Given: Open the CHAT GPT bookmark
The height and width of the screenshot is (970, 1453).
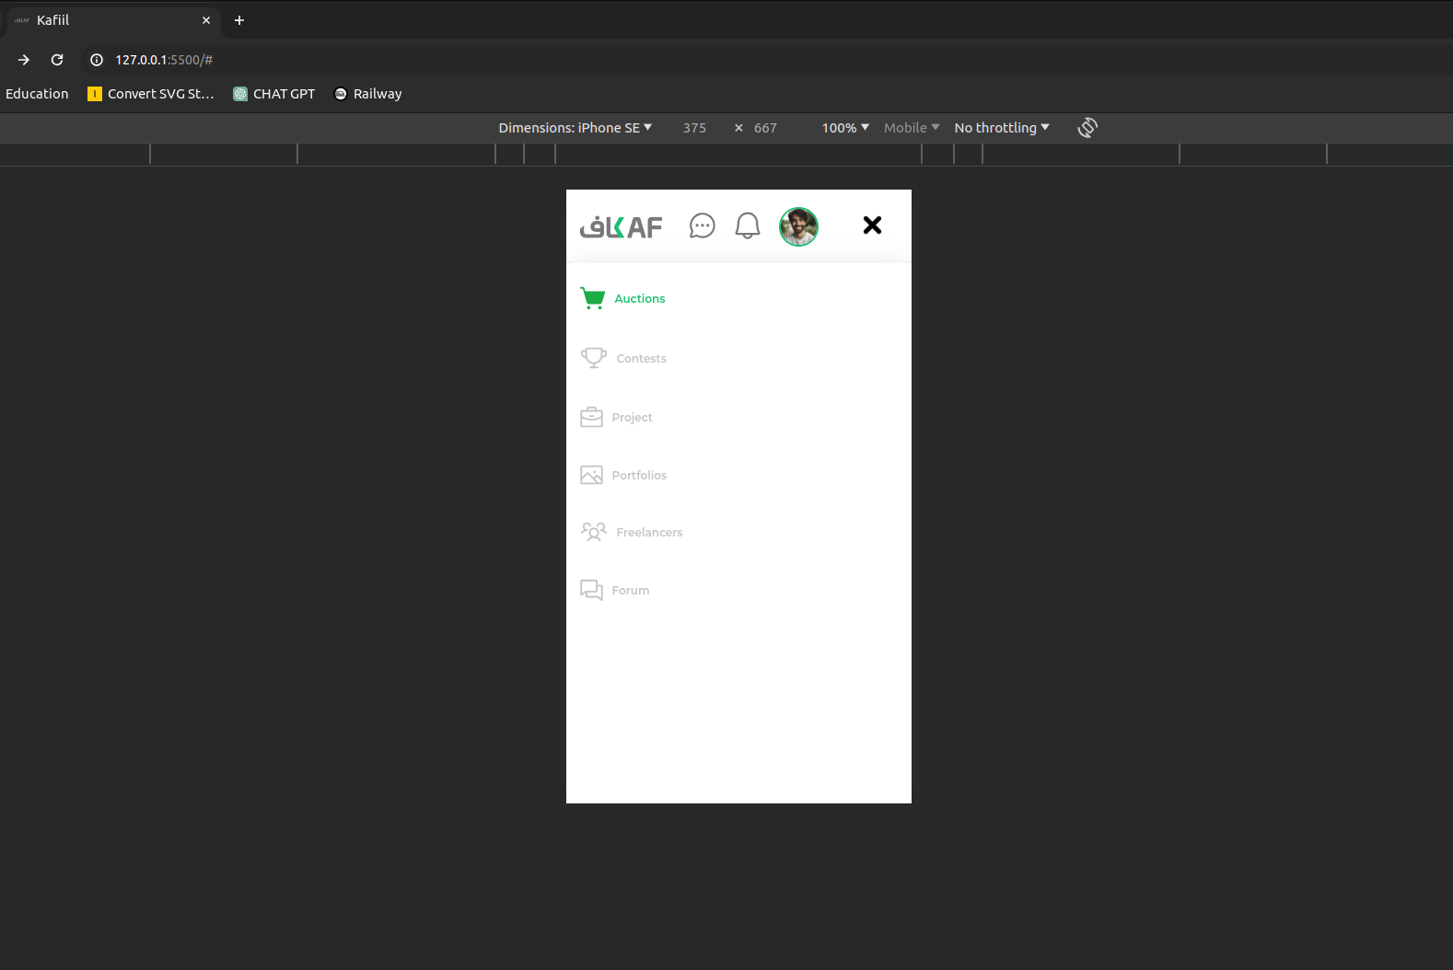Looking at the screenshot, I should point(274,94).
